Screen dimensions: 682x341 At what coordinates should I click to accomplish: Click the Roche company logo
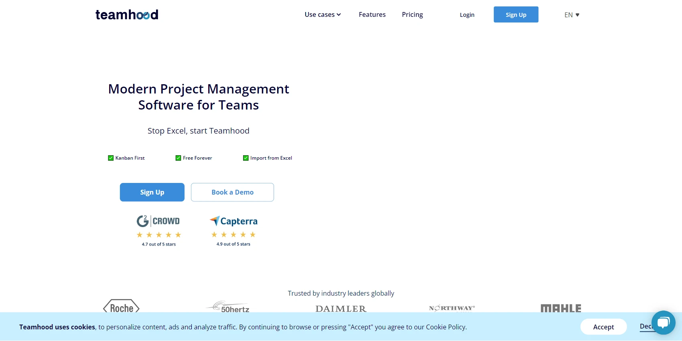pyautogui.click(x=121, y=306)
